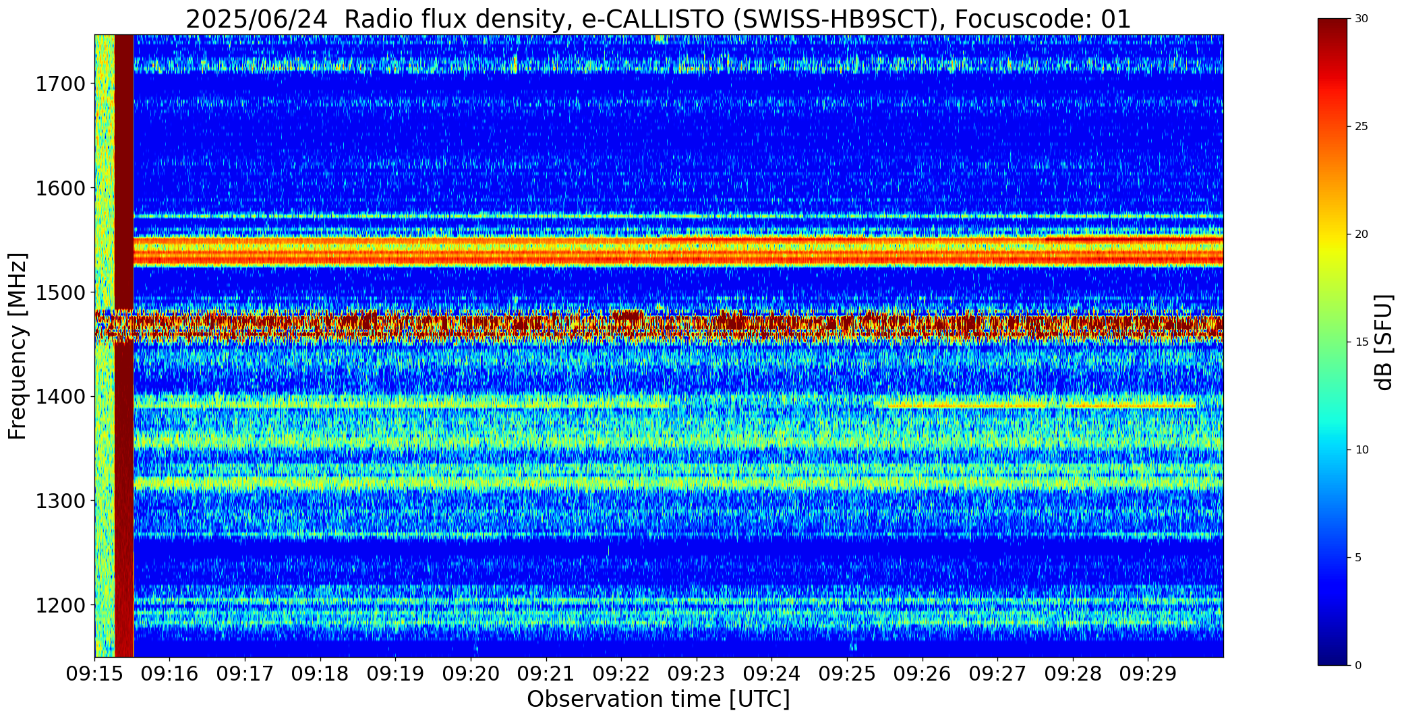Click the plot title with date 2025/06/24

click(658, 19)
